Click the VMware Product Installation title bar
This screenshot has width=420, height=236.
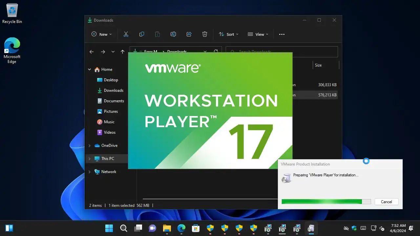pos(340,164)
